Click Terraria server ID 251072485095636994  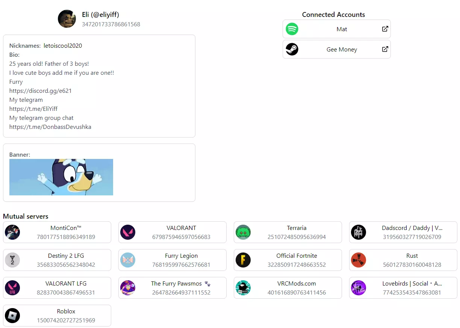(x=297, y=237)
